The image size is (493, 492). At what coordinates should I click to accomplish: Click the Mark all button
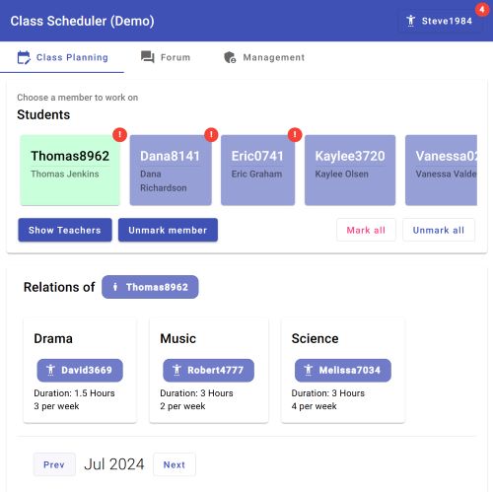click(366, 230)
